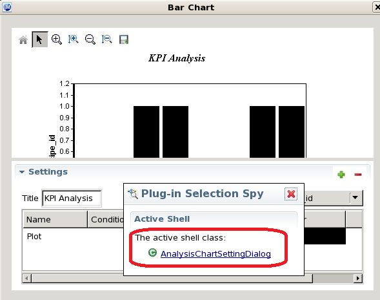
Task: Select the Name column header
Action: [55, 219]
